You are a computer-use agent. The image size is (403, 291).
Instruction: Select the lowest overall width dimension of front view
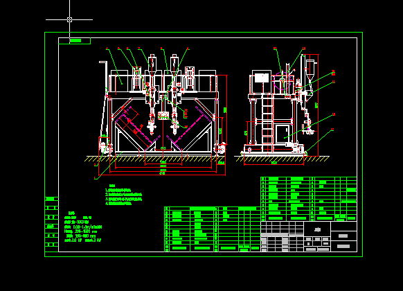[162, 174]
